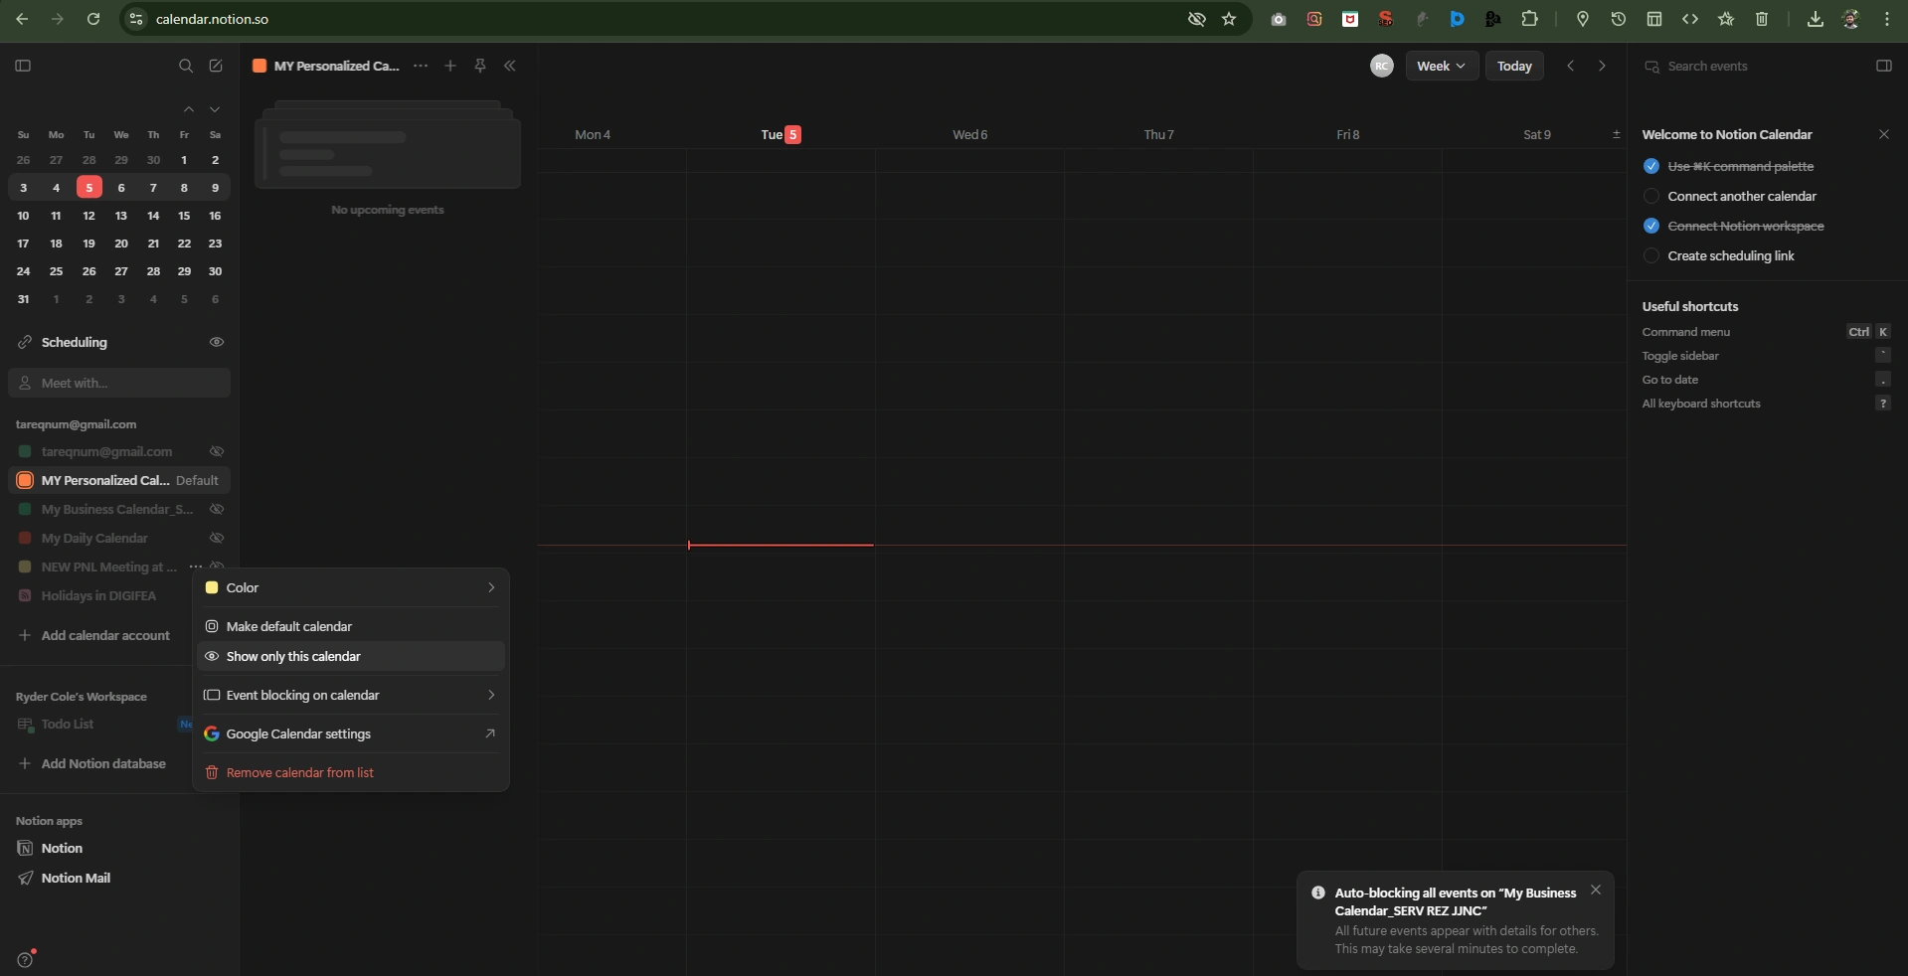
Task: Select Show only this calendar
Action: coord(351,656)
